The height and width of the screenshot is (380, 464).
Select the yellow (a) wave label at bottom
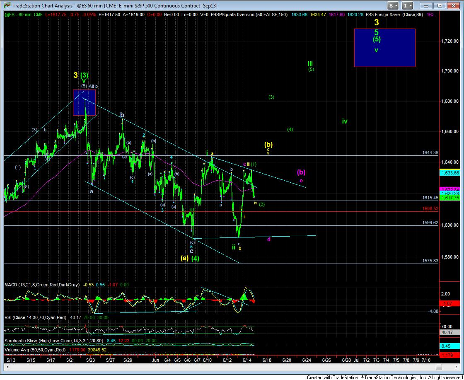point(185,258)
